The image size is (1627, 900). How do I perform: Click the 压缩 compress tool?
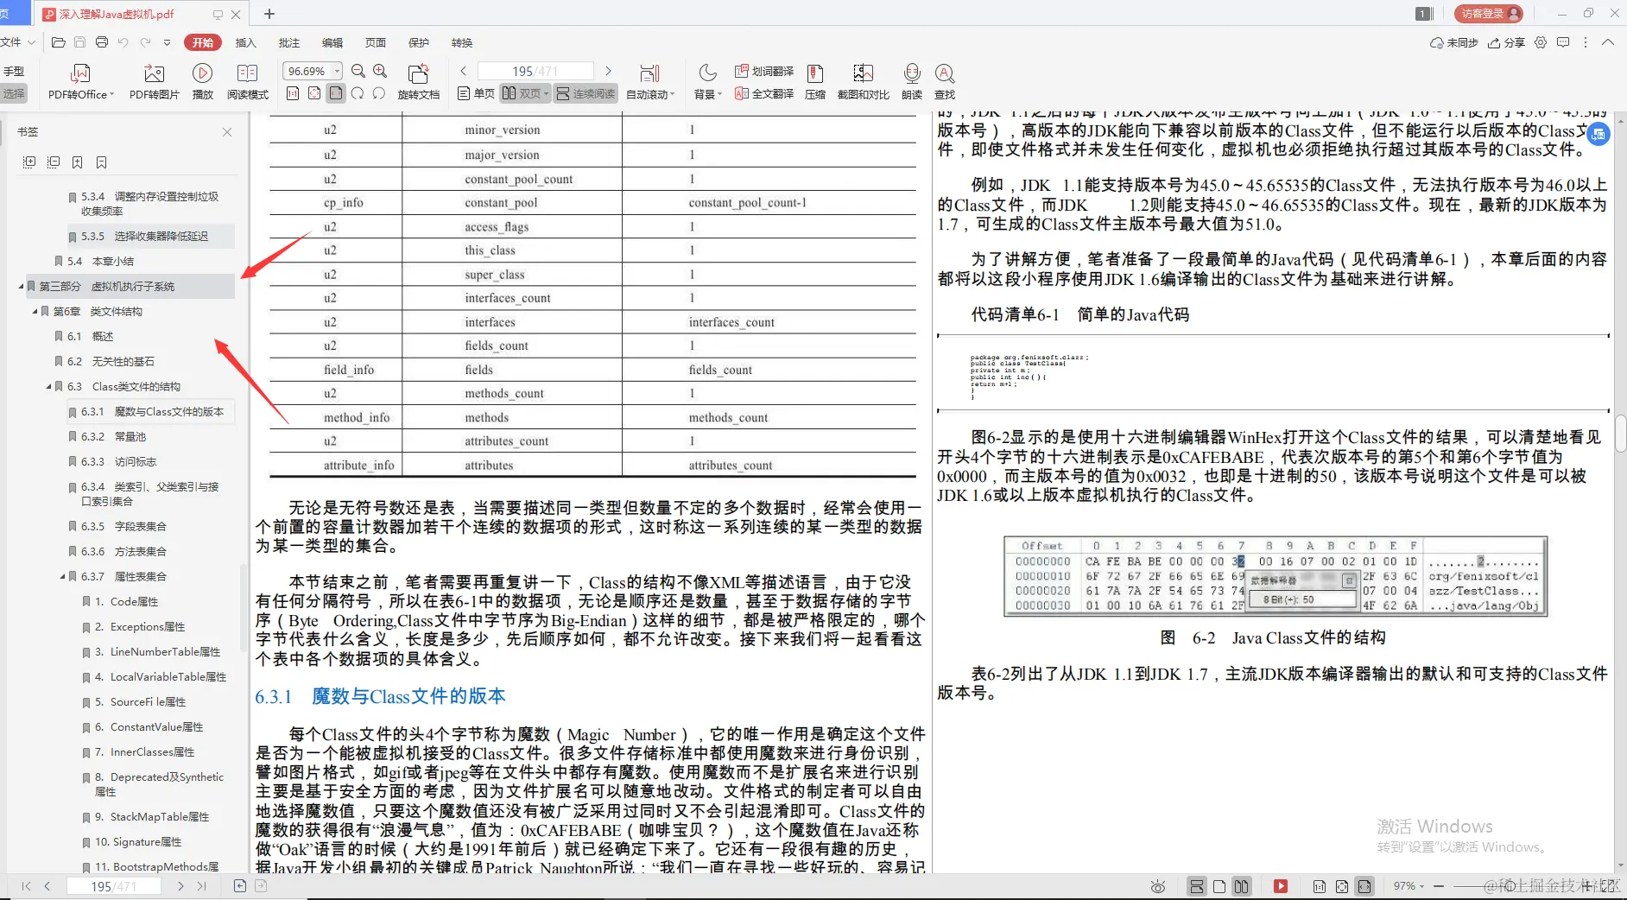point(815,82)
